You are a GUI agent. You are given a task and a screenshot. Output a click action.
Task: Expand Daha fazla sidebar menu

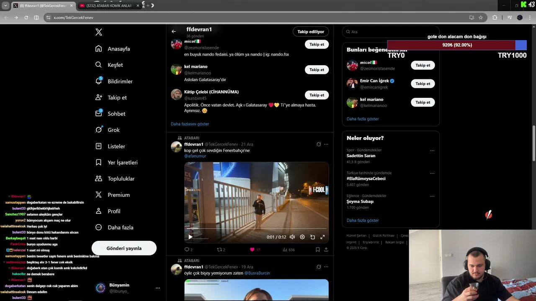(114, 227)
